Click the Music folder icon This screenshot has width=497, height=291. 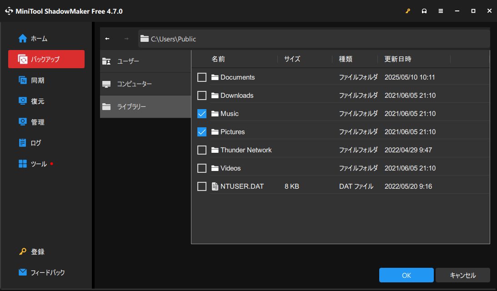[x=215, y=114]
